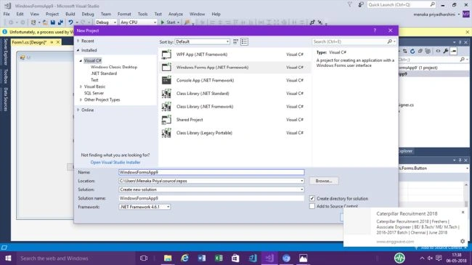This screenshot has height=265, width=472.
Task: Open Server Explorer side tab
Action: [5, 52]
